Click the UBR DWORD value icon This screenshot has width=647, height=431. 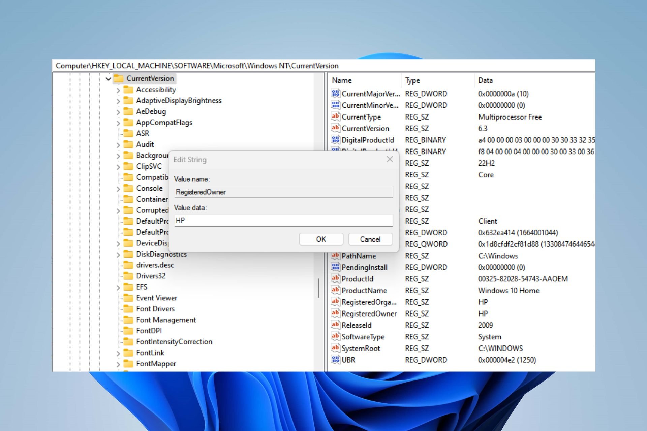click(335, 360)
